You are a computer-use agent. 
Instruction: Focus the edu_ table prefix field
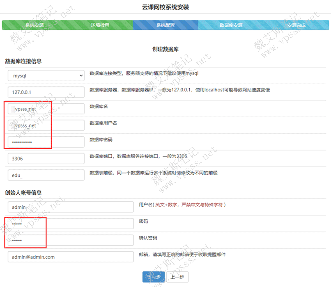click(x=46, y=175)
